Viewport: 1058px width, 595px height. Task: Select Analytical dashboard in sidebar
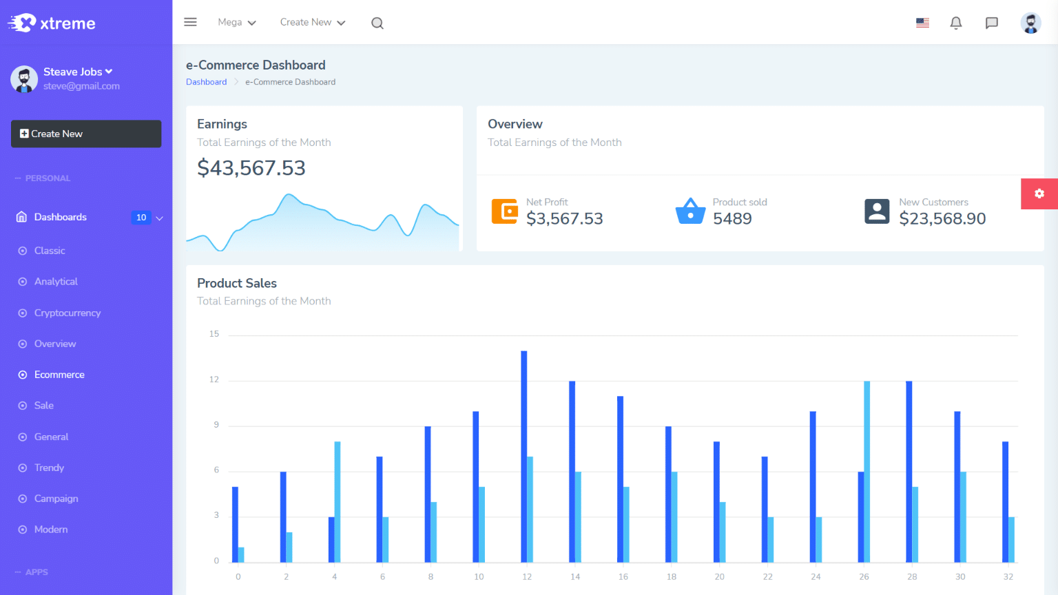click(x=56, y=282)
